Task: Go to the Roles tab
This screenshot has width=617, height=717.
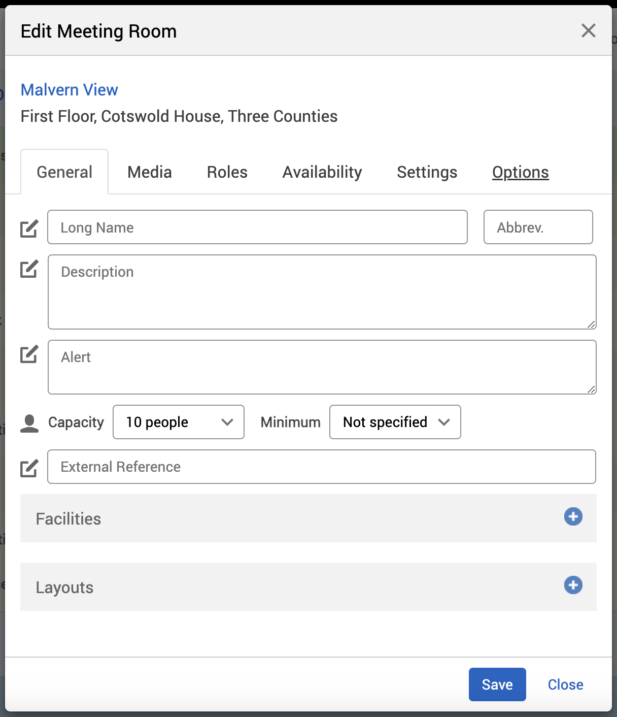Action: tap(227, 172)
